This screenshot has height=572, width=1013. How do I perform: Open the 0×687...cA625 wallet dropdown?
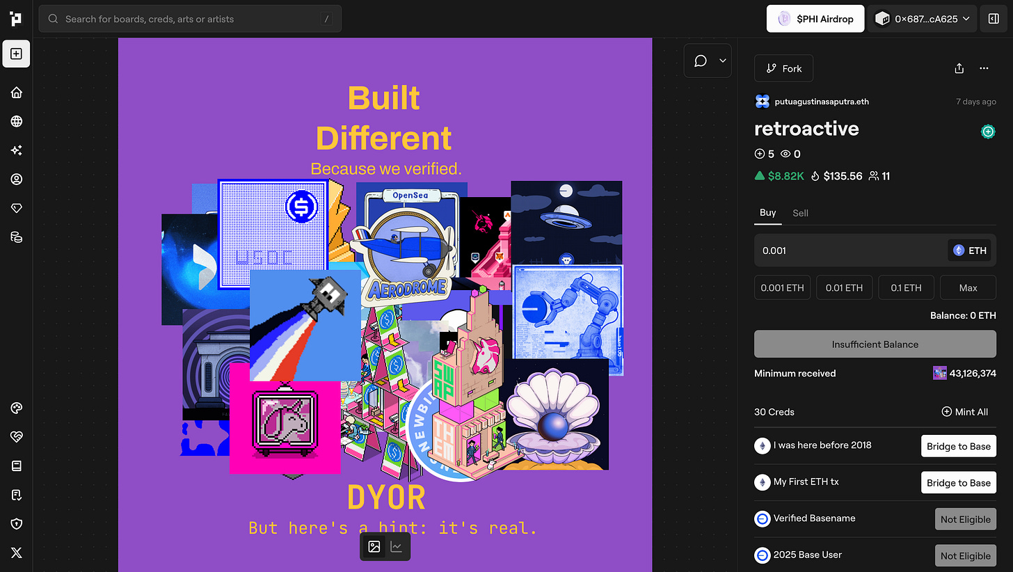click(x=922, y=19)
